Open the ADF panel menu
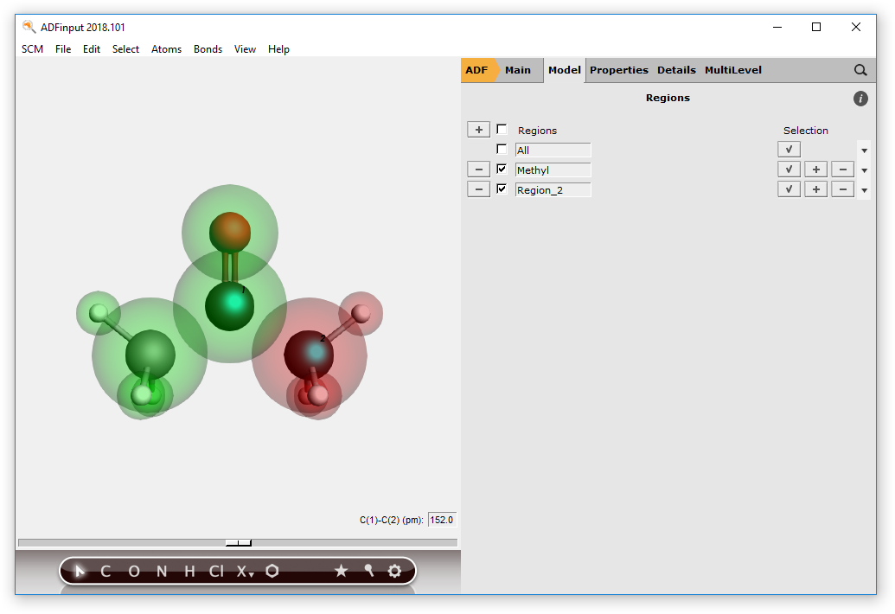Viewport: 895px width, 614px height. [477, 70]
